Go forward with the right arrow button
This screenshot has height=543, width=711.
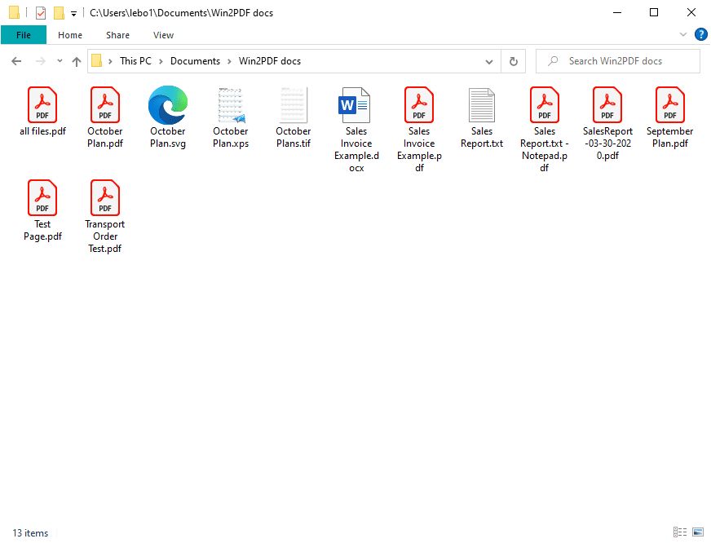point(40,61)
